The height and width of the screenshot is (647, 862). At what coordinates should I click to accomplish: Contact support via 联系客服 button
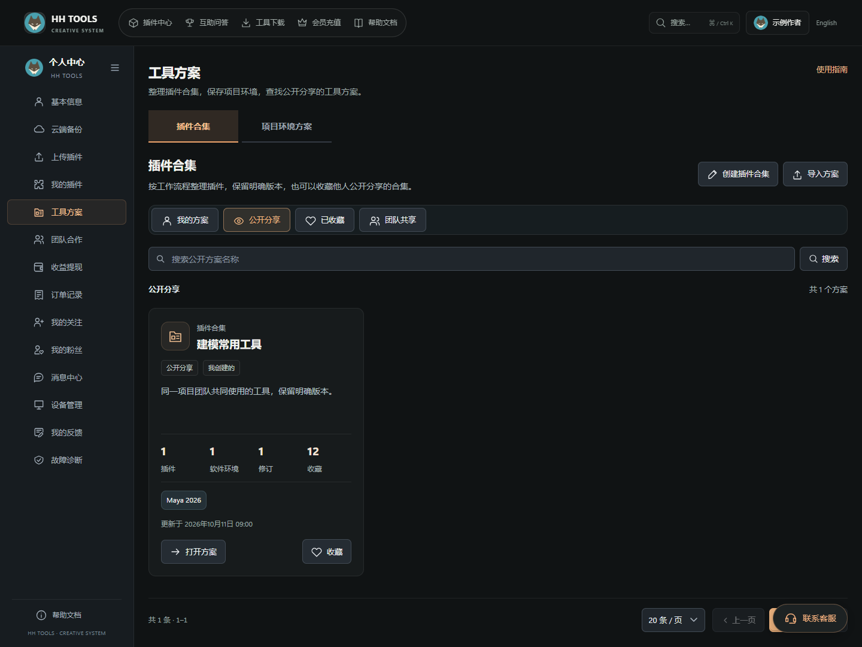[x=811, y=618]
